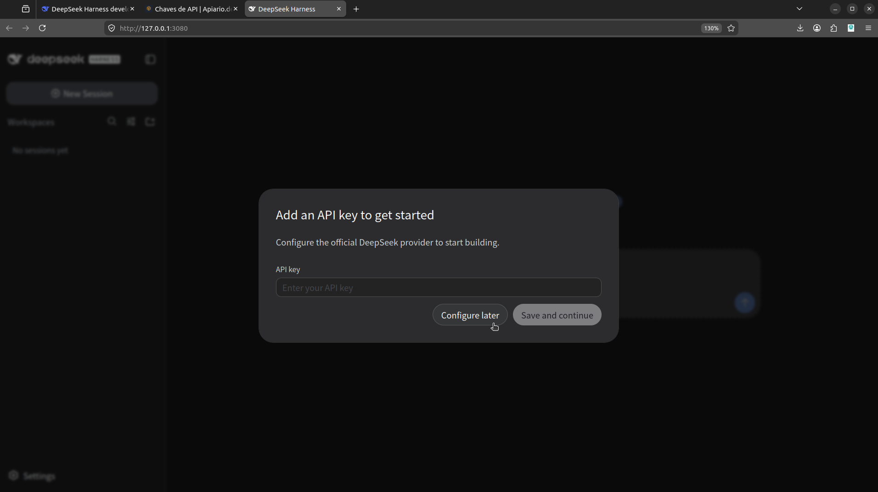Open workspace filter options icon
The image size is (878, 492).
point(131,122)
